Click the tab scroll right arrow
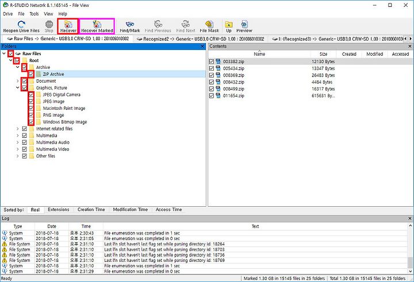 tap(411, 38)
